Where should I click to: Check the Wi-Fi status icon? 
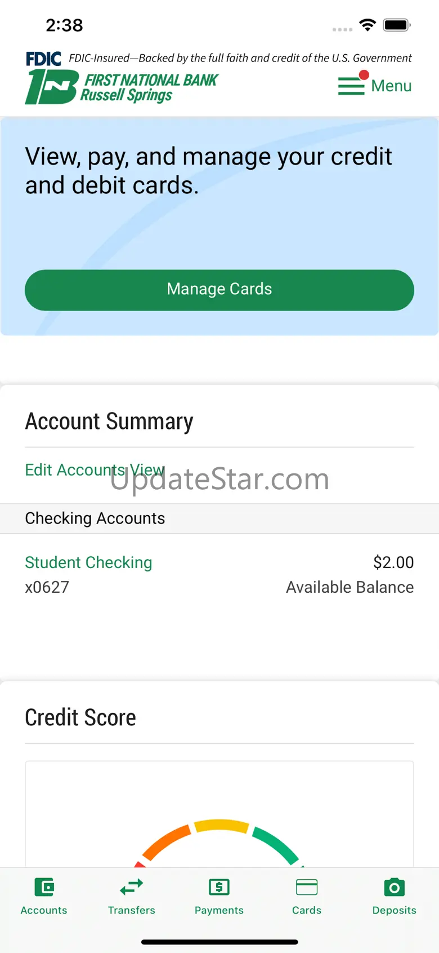(368, 25)
